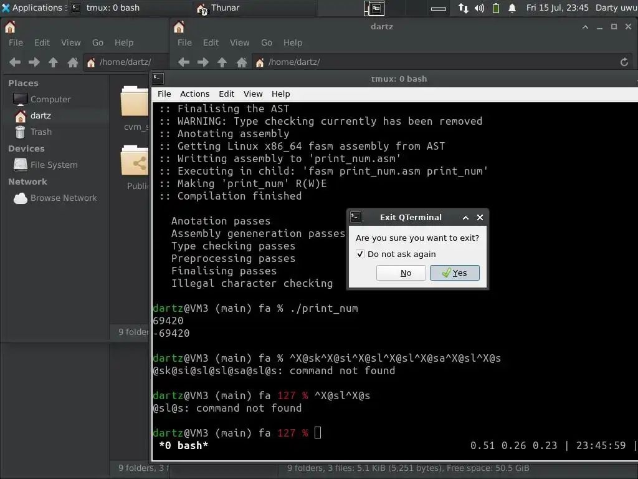
Task: Open Help menu in dartz Thunar window
Action: point(293,43)
